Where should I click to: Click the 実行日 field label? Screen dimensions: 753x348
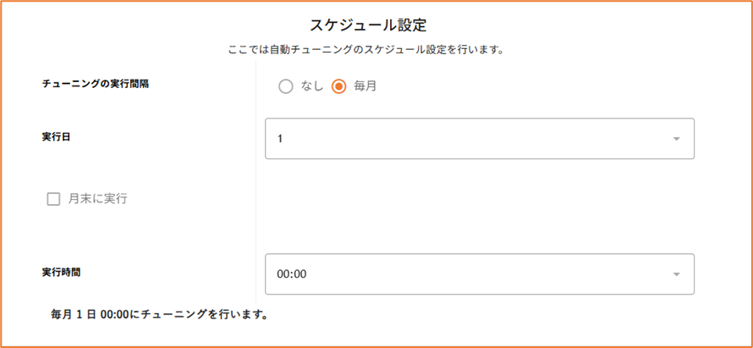56,136
